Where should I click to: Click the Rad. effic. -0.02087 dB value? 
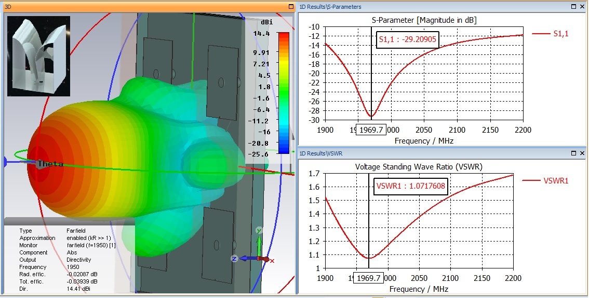(82, 274)
